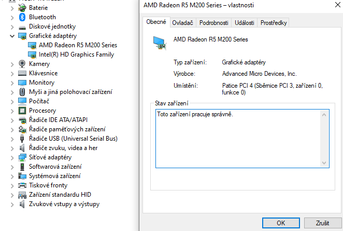Expand the Zvukové vstupy a výstupy category

pyautogui.click(x=12, y=205)
